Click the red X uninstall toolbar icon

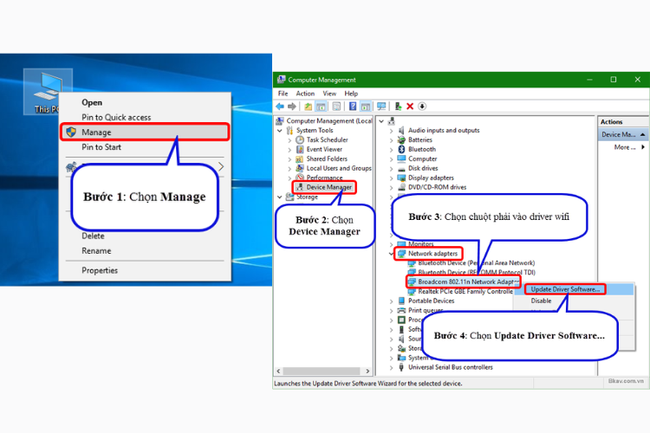[410, 107]
